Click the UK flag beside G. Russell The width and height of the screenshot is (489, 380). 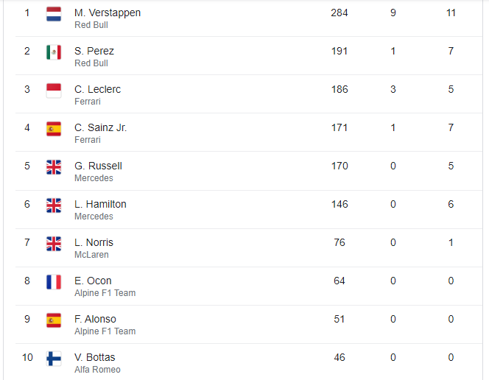point(54,167)
